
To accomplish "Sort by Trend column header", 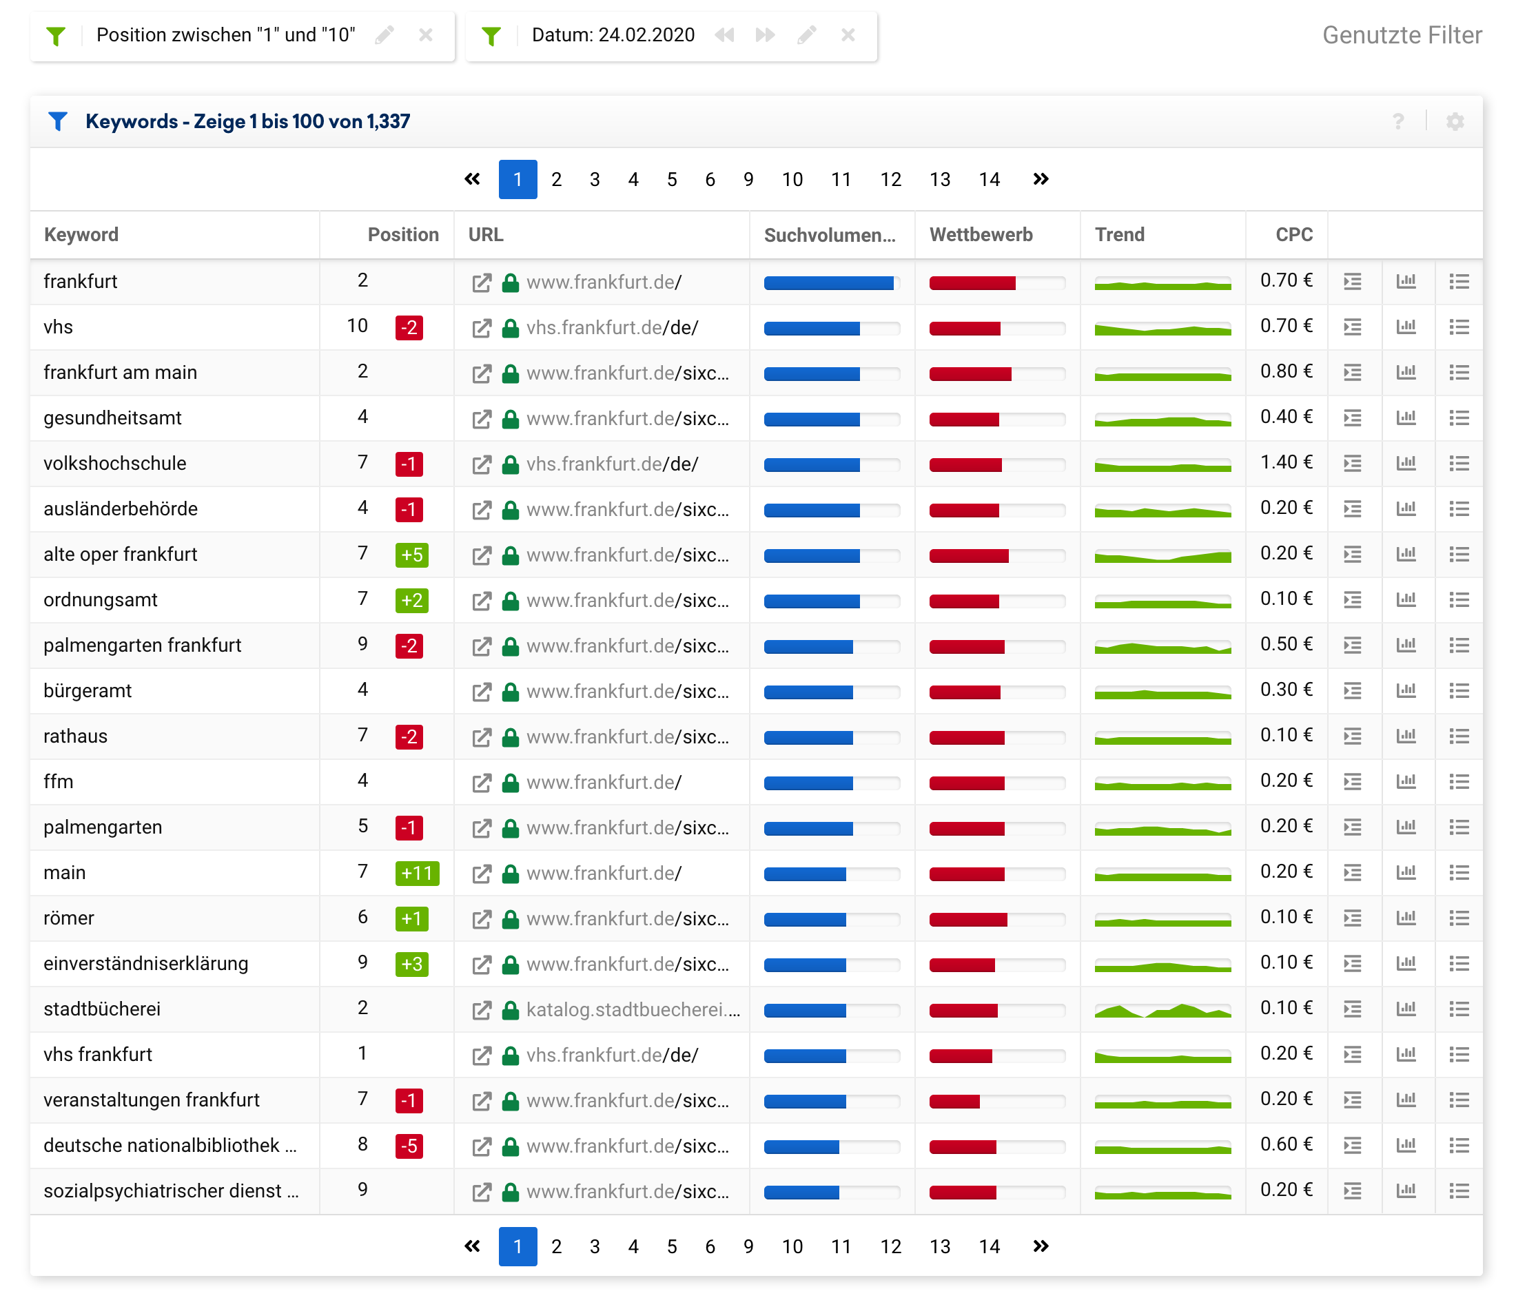I will click(1120, 235).
